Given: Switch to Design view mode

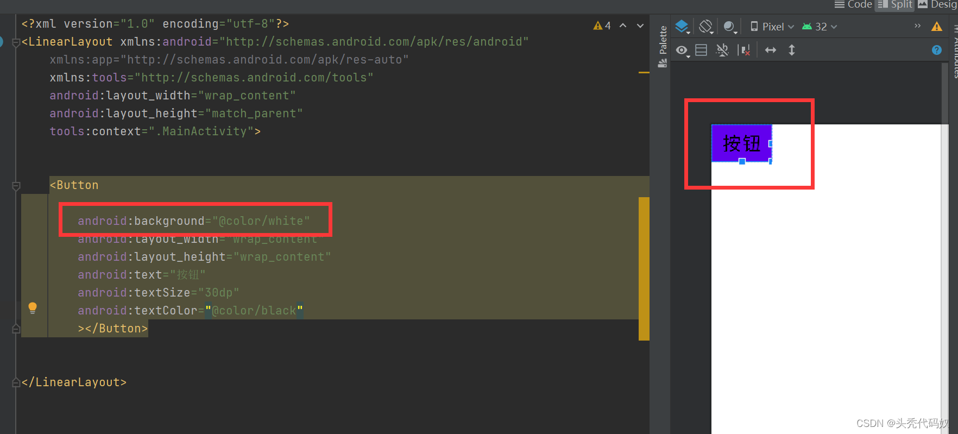Looking at the screenshot, I should 938,4.
